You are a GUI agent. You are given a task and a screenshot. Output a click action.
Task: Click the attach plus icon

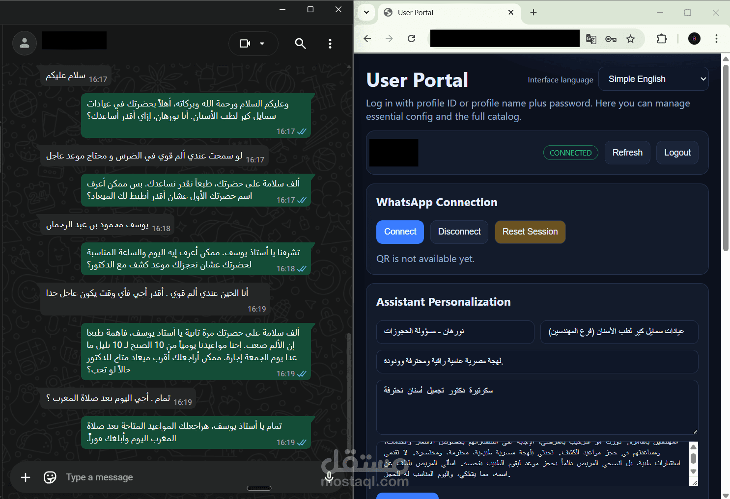[x=25, y=477]
